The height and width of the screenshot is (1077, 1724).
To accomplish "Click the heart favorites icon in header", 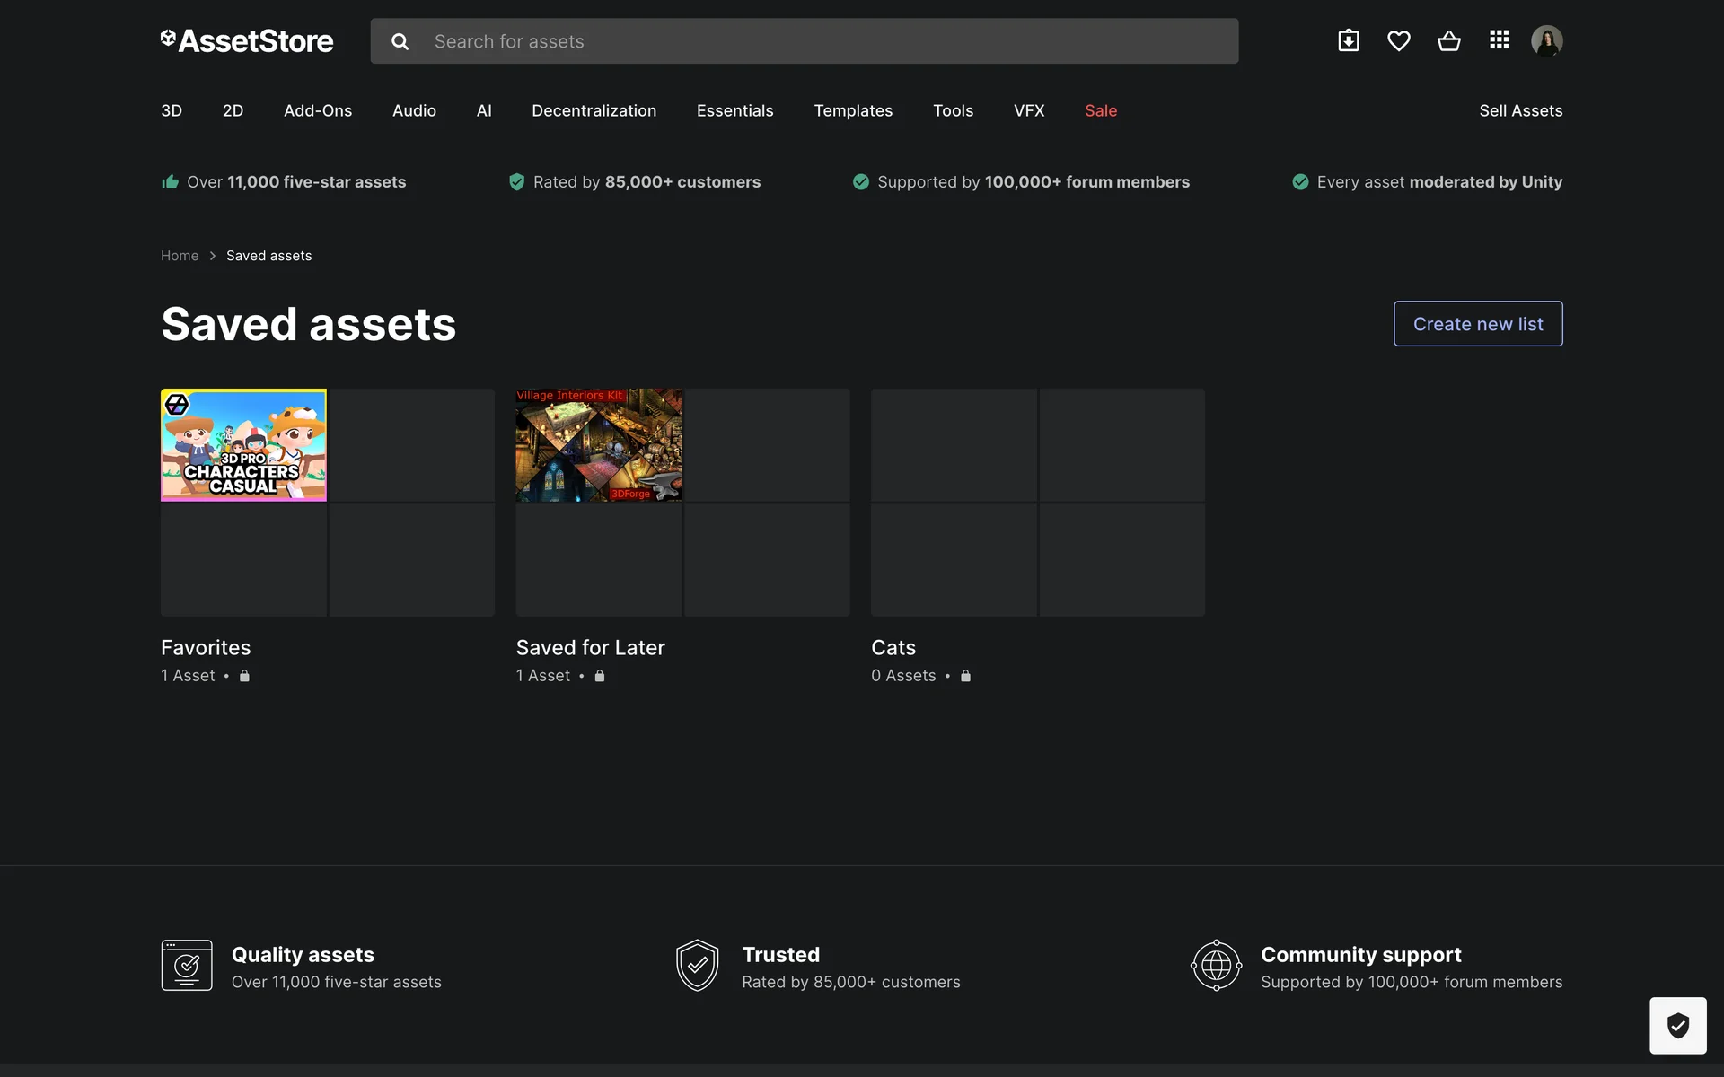I will click(x=1398, y=40).
